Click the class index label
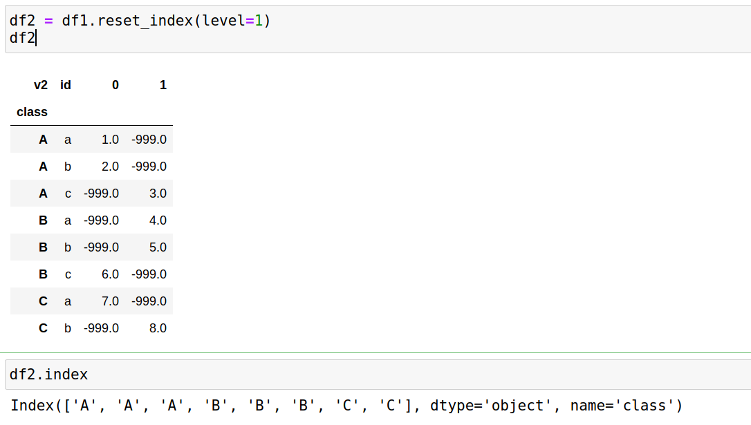 (x=31, y=111)
